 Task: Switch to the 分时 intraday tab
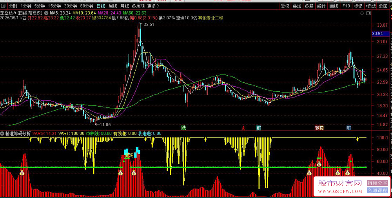(x=13, y=6)
